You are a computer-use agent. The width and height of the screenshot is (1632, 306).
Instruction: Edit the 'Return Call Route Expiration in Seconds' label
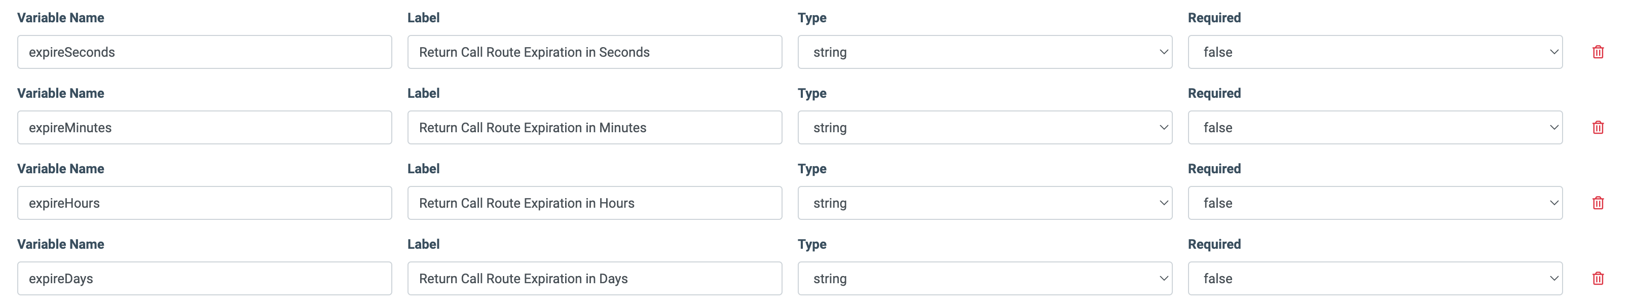(x=594, y=52)
